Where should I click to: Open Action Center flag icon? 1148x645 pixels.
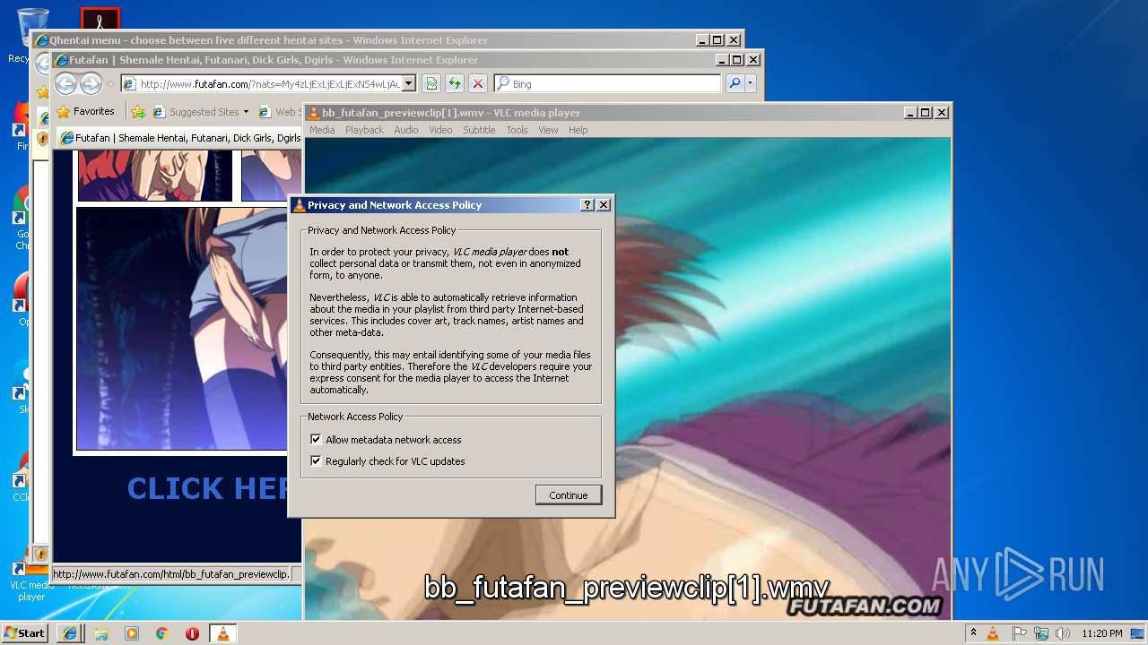1020,633
